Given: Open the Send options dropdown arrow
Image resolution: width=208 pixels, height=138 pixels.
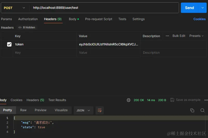Looking at the screenshot, I should [x=202, y=8].
